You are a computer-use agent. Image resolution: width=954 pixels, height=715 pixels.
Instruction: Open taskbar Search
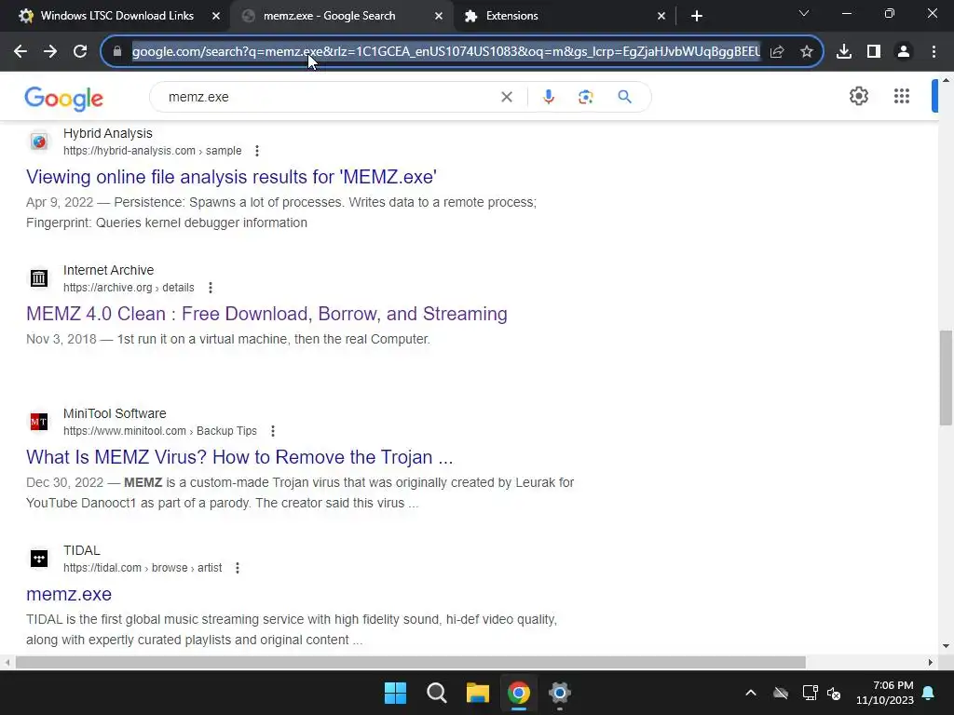click(436, 693)
